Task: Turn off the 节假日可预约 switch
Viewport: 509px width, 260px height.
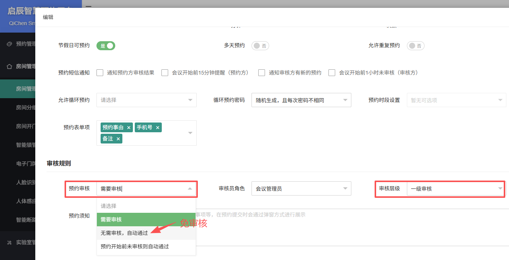Action: click(x=106, y=46)
